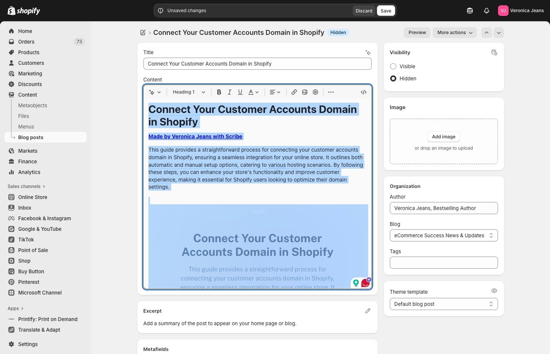550x354 pixels.
Task: Open the Analytics section
Action: coord(46,172)
